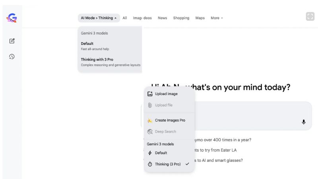This screenshot has width=318, height=179.
Task: Switch to the All results tab
Action: click(125, 18)
